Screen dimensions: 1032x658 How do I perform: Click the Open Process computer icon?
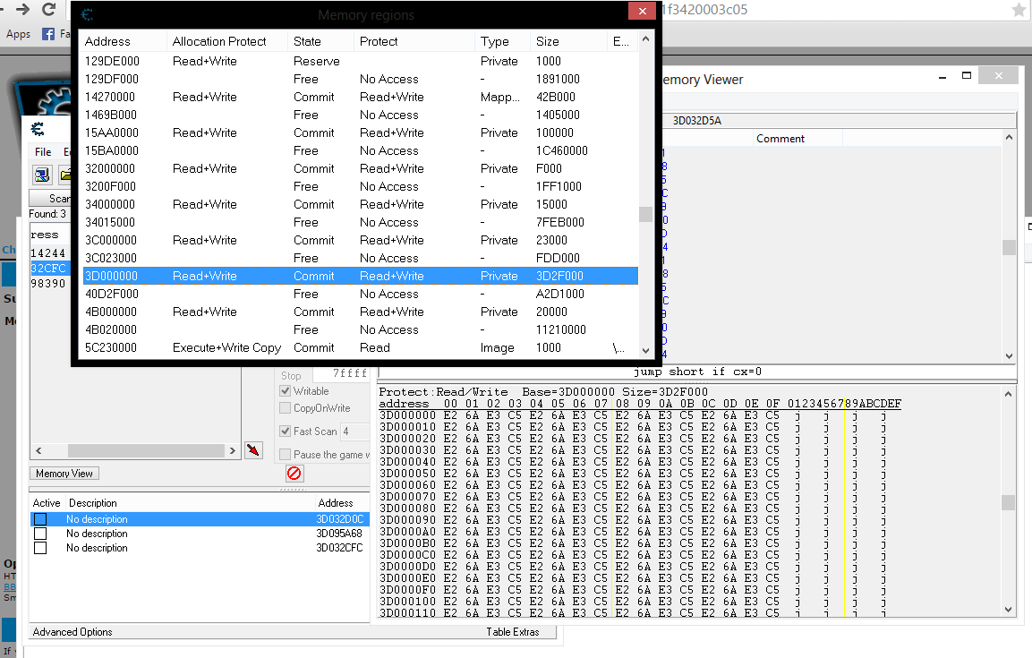point(42,175)
